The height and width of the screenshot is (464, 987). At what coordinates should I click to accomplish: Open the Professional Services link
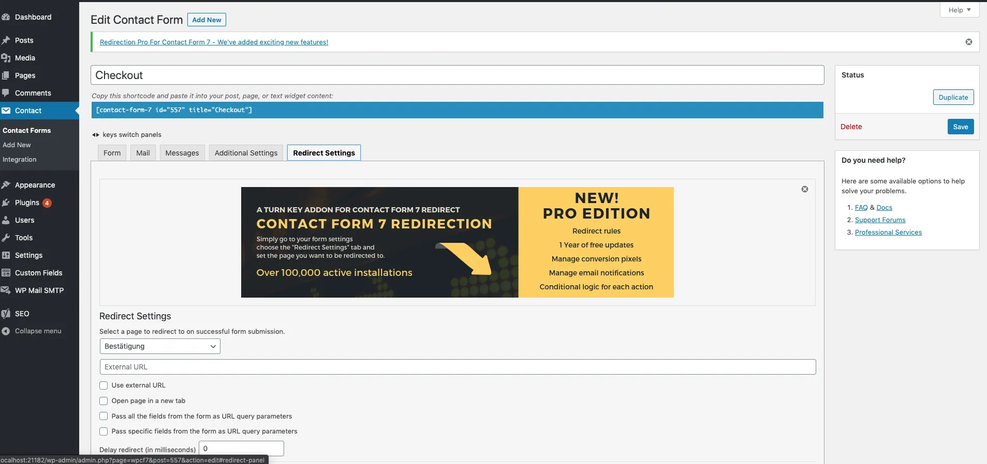point(888,233)
